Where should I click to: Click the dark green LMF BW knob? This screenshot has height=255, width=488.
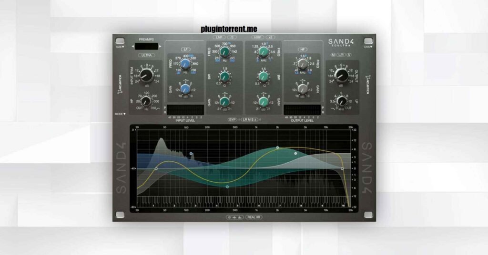[225, 77]
